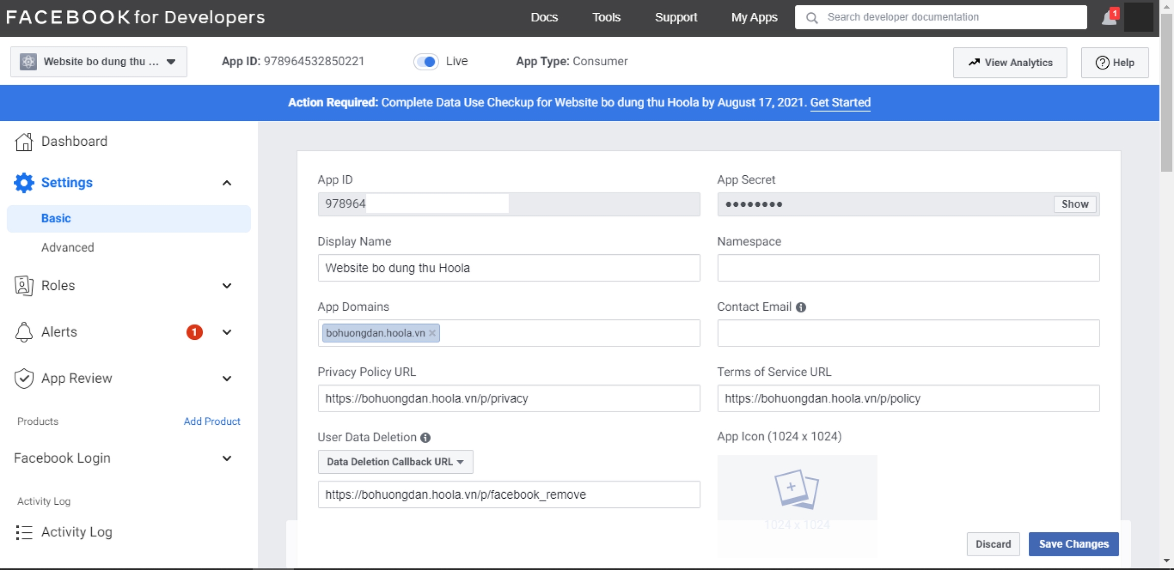Click the Get Started link
Image resolution: width=1174 pixels, height=570 pixels.
point(840,102)
